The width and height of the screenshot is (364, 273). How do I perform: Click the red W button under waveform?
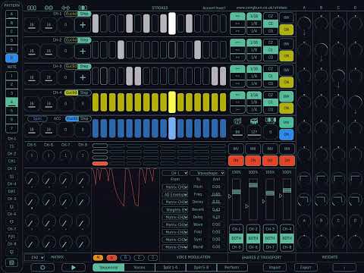[x=111, y=258]
